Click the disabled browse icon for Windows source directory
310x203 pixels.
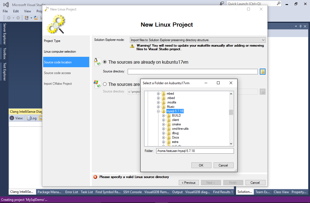[262, 92]
